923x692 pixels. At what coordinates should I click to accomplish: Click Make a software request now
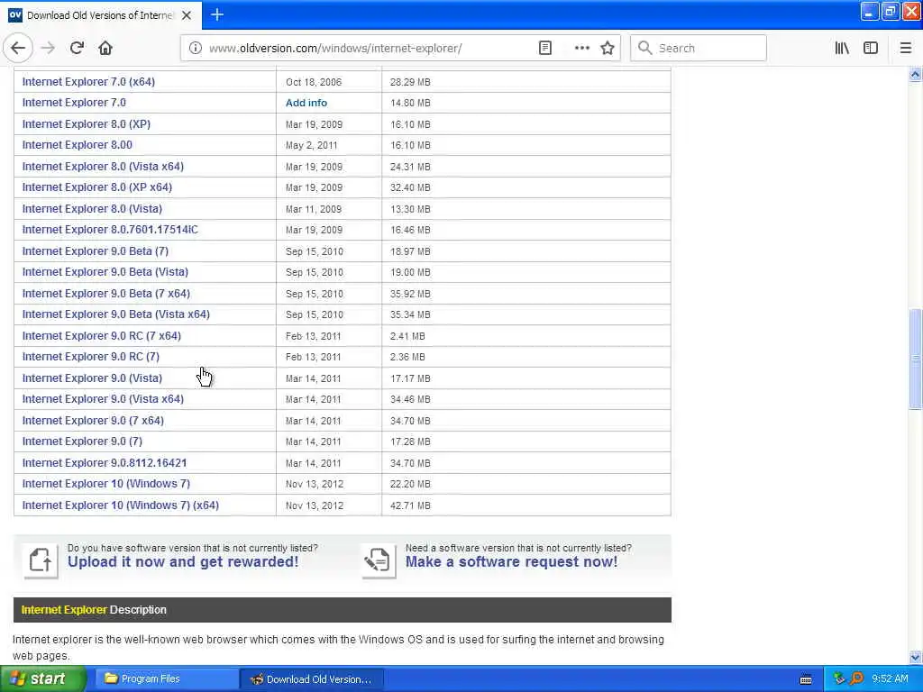(512, 562)
